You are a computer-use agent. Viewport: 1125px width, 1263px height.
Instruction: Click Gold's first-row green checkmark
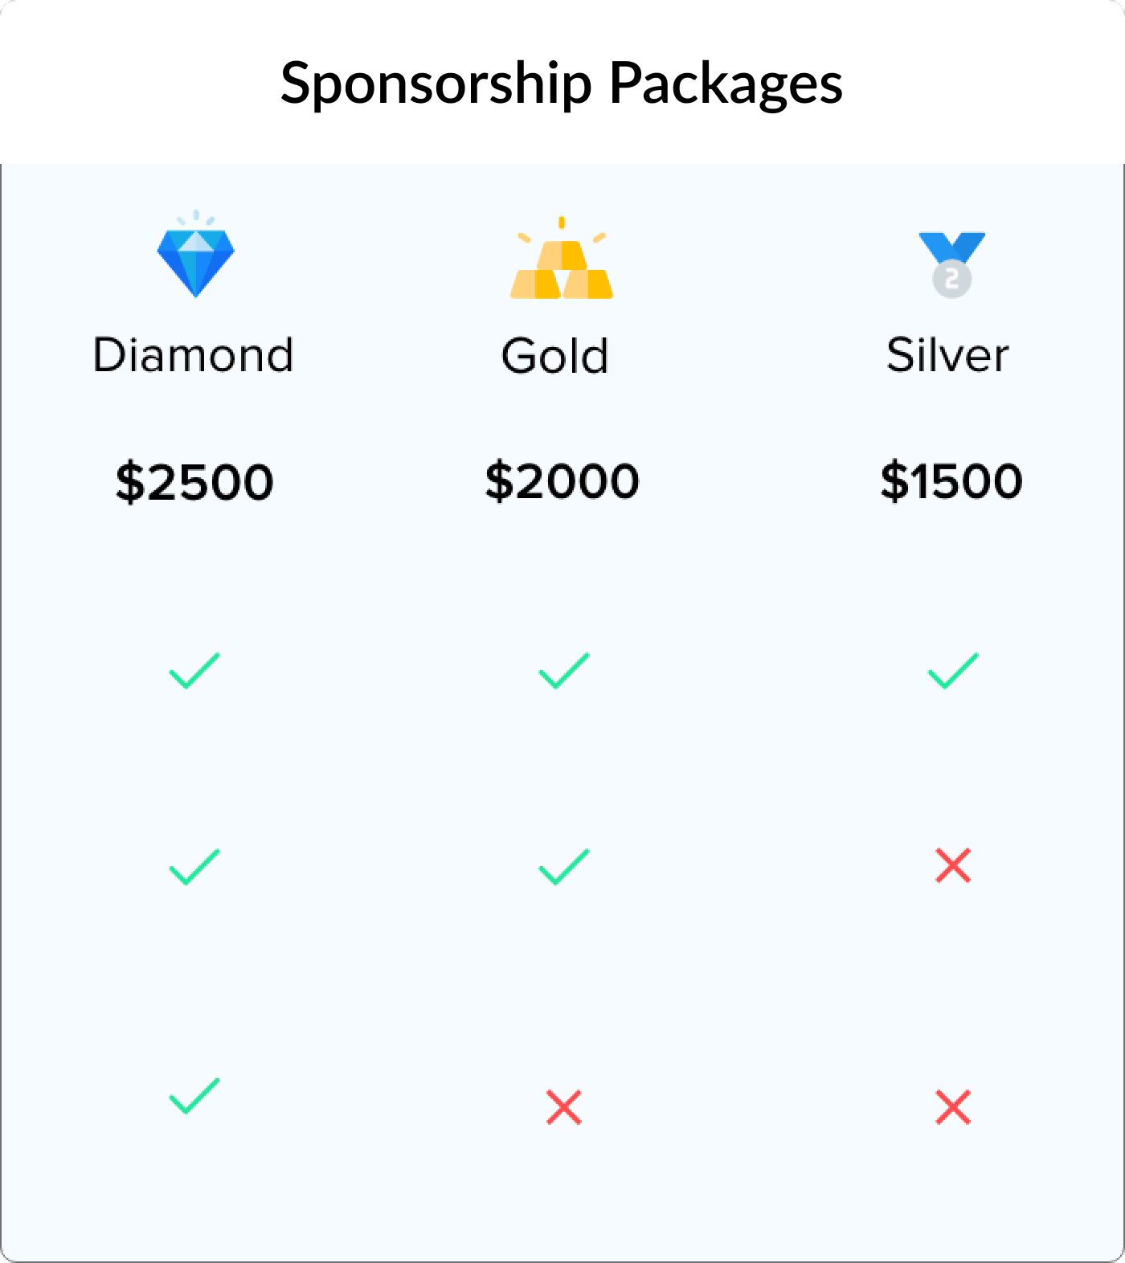[x=563, y=671]
